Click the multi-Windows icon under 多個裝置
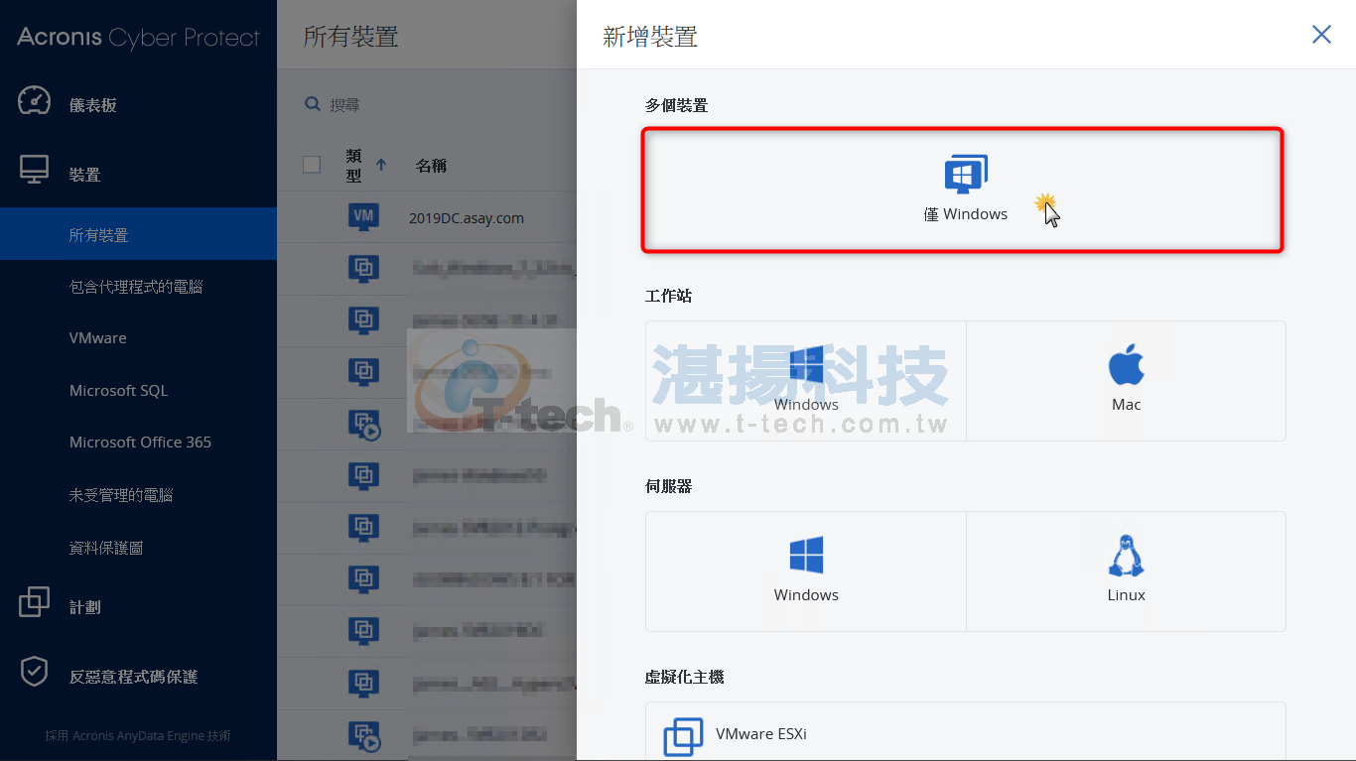The width and height of the screenshot is (1356, 761). pos(966,174)
